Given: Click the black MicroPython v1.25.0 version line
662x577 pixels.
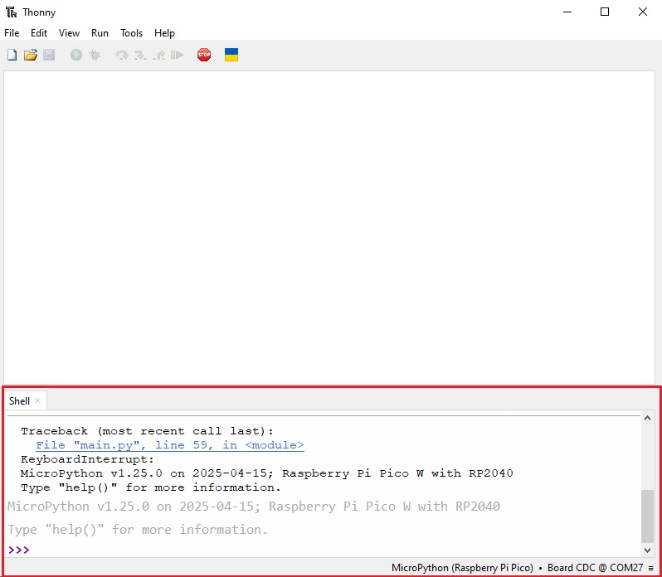Looking at the screenshot, I should point(267,473).
